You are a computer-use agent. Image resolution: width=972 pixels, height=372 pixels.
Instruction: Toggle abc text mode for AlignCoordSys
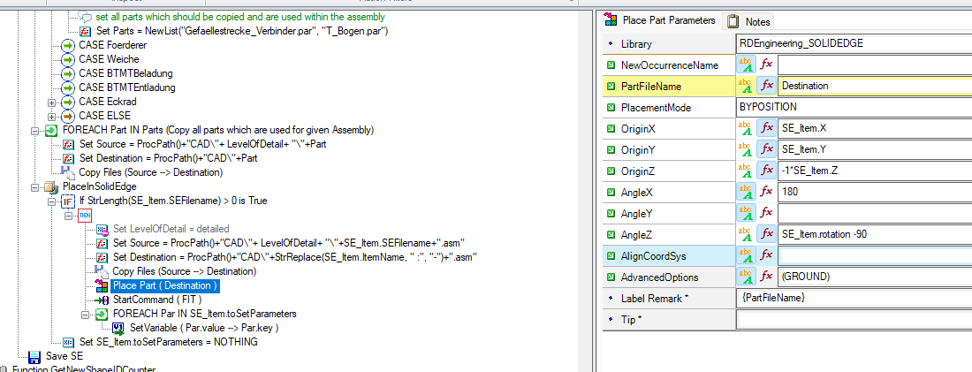point(746,255)
